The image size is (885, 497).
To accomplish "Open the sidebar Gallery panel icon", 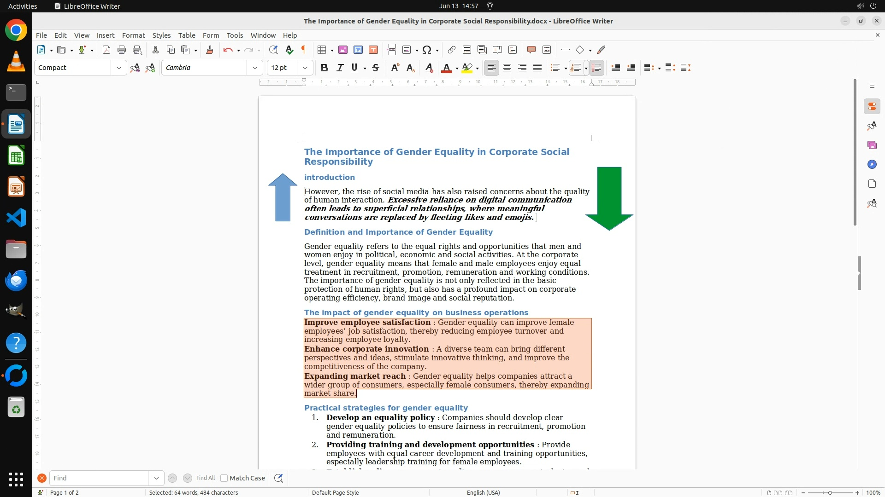I will [x=872, y=145].
